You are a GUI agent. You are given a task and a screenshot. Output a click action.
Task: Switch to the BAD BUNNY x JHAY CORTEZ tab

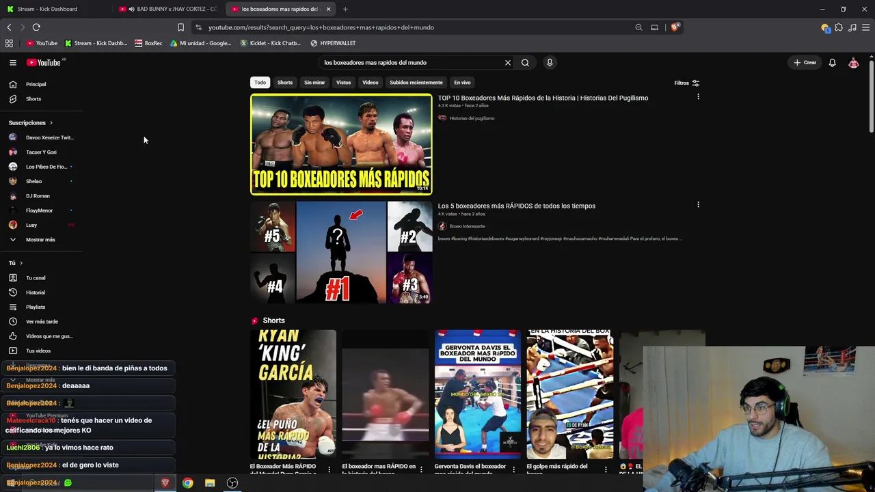tap(168, 9)
